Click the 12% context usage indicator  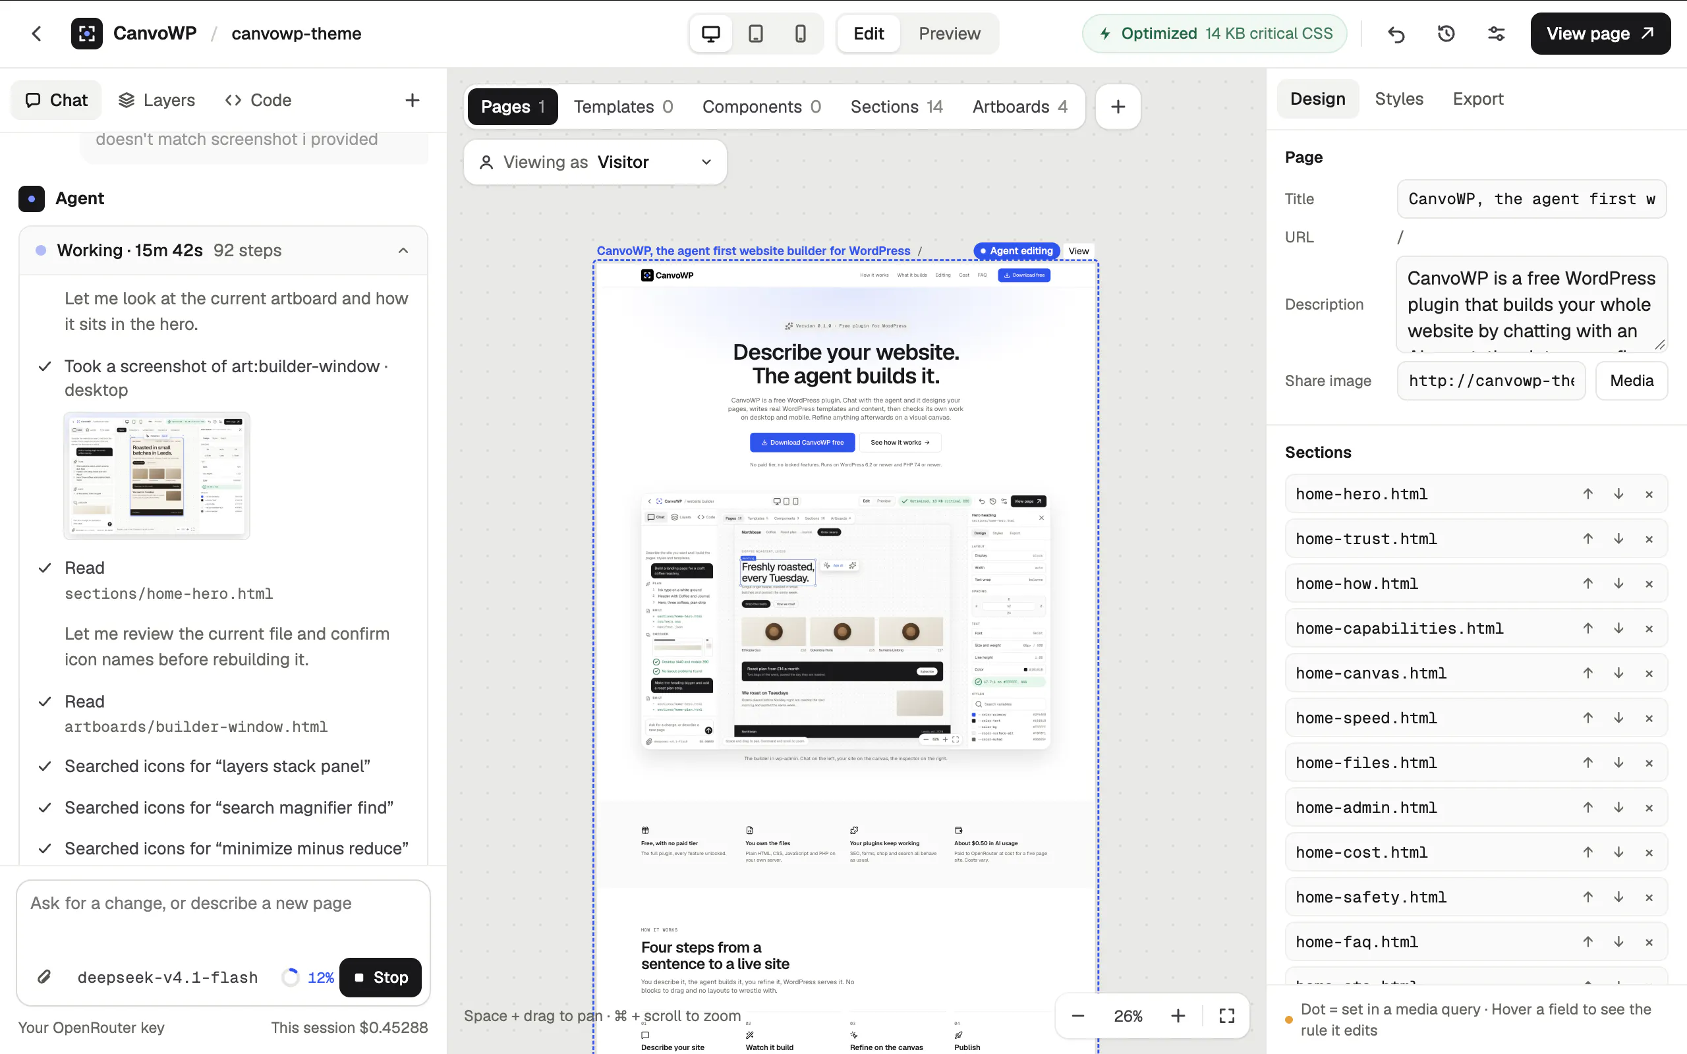308,978
